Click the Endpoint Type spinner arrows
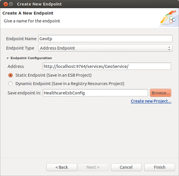The width and height of the screenshot is (179, 176). point(169,48)
